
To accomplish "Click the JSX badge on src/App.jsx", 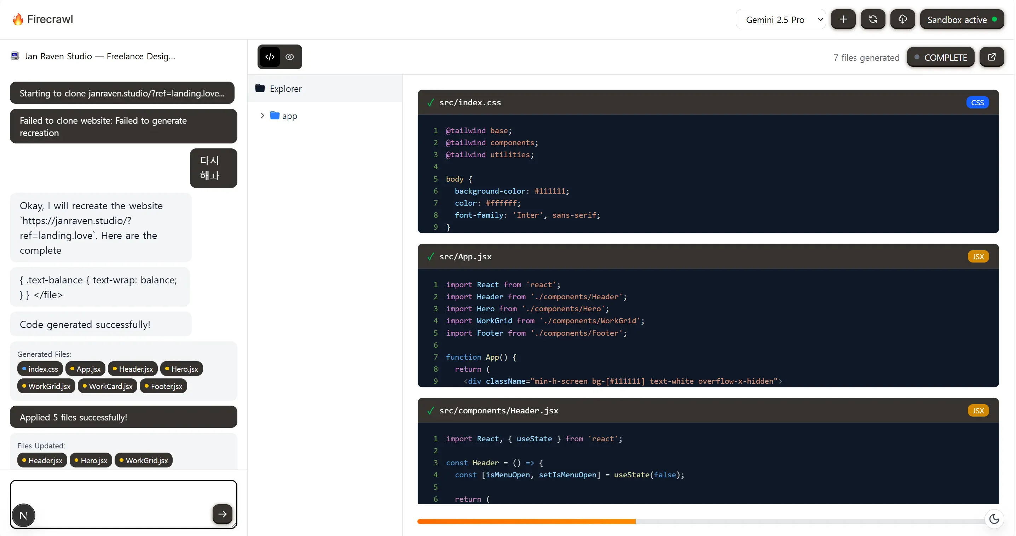I will tap(978, 257).
